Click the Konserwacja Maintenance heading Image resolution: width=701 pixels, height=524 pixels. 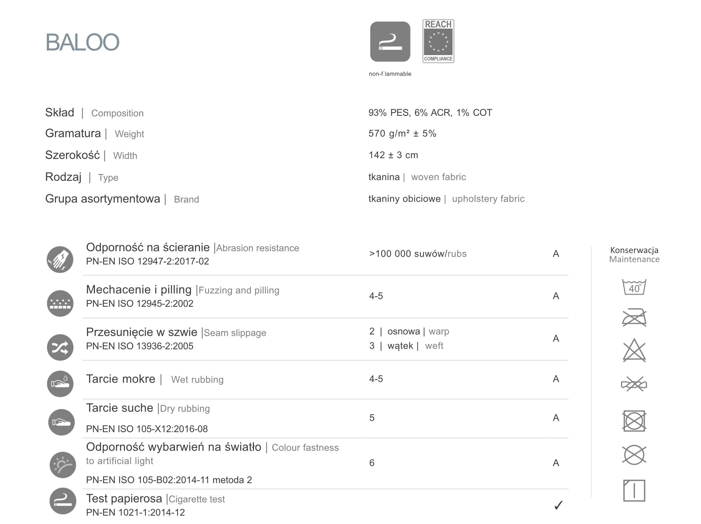click(x=634, y=255)
